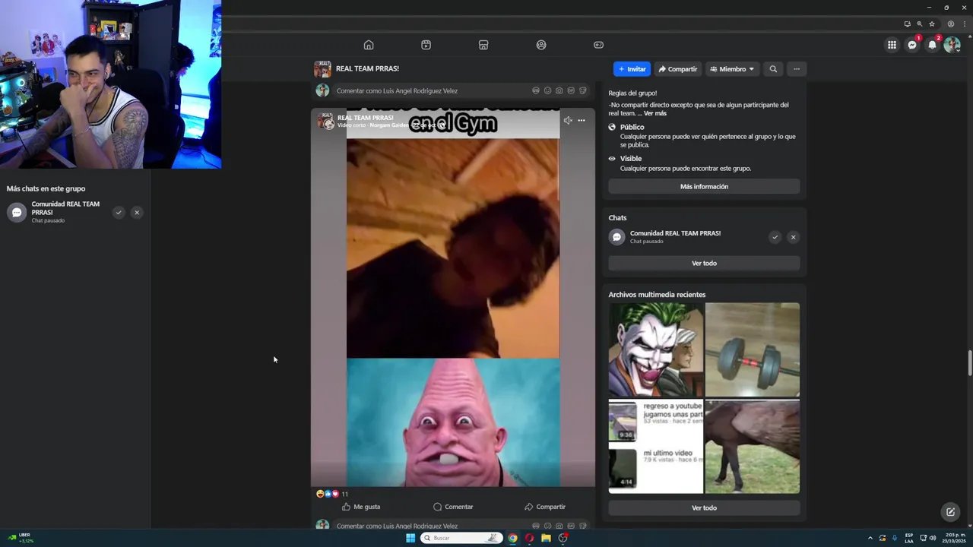
Task: Open the notifications bell
Action: pyautogui.click(x=932, y=45)
